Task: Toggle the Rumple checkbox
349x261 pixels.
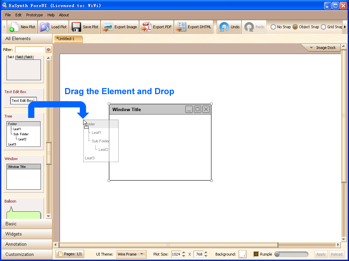Action: pyautogui.click(x=256, y=254)
